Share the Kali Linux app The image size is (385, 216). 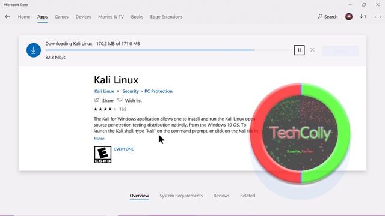[104, 100]
